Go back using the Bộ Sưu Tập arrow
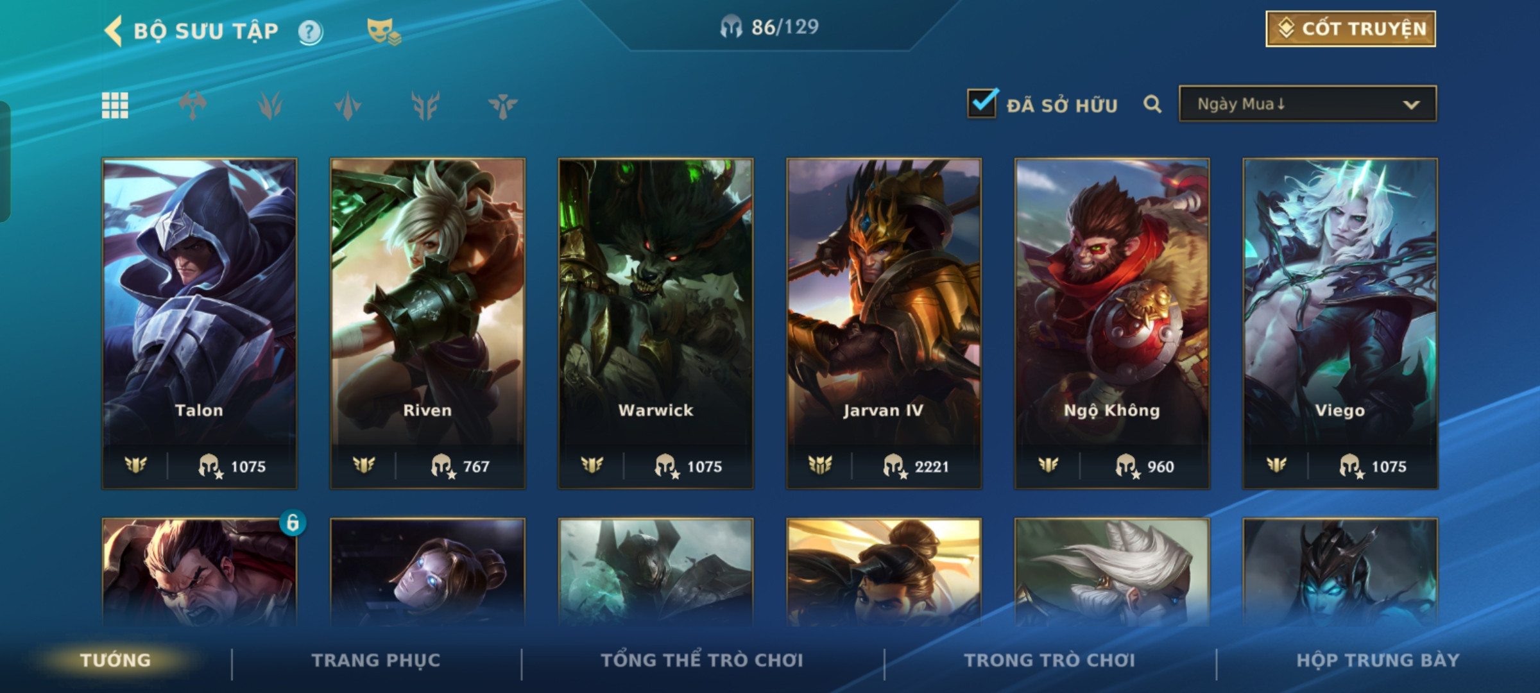Viewport: 1540px width, 693px height. (x=114, y=31)
